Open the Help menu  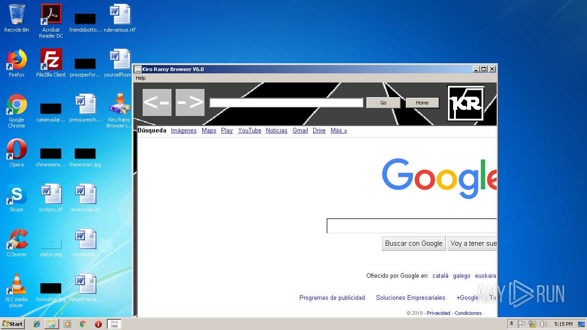pos(141,78)
